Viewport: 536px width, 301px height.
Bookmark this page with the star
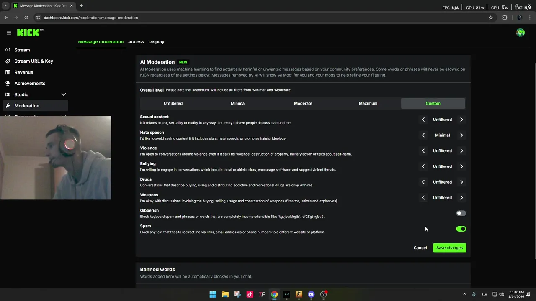click(491, 18)
